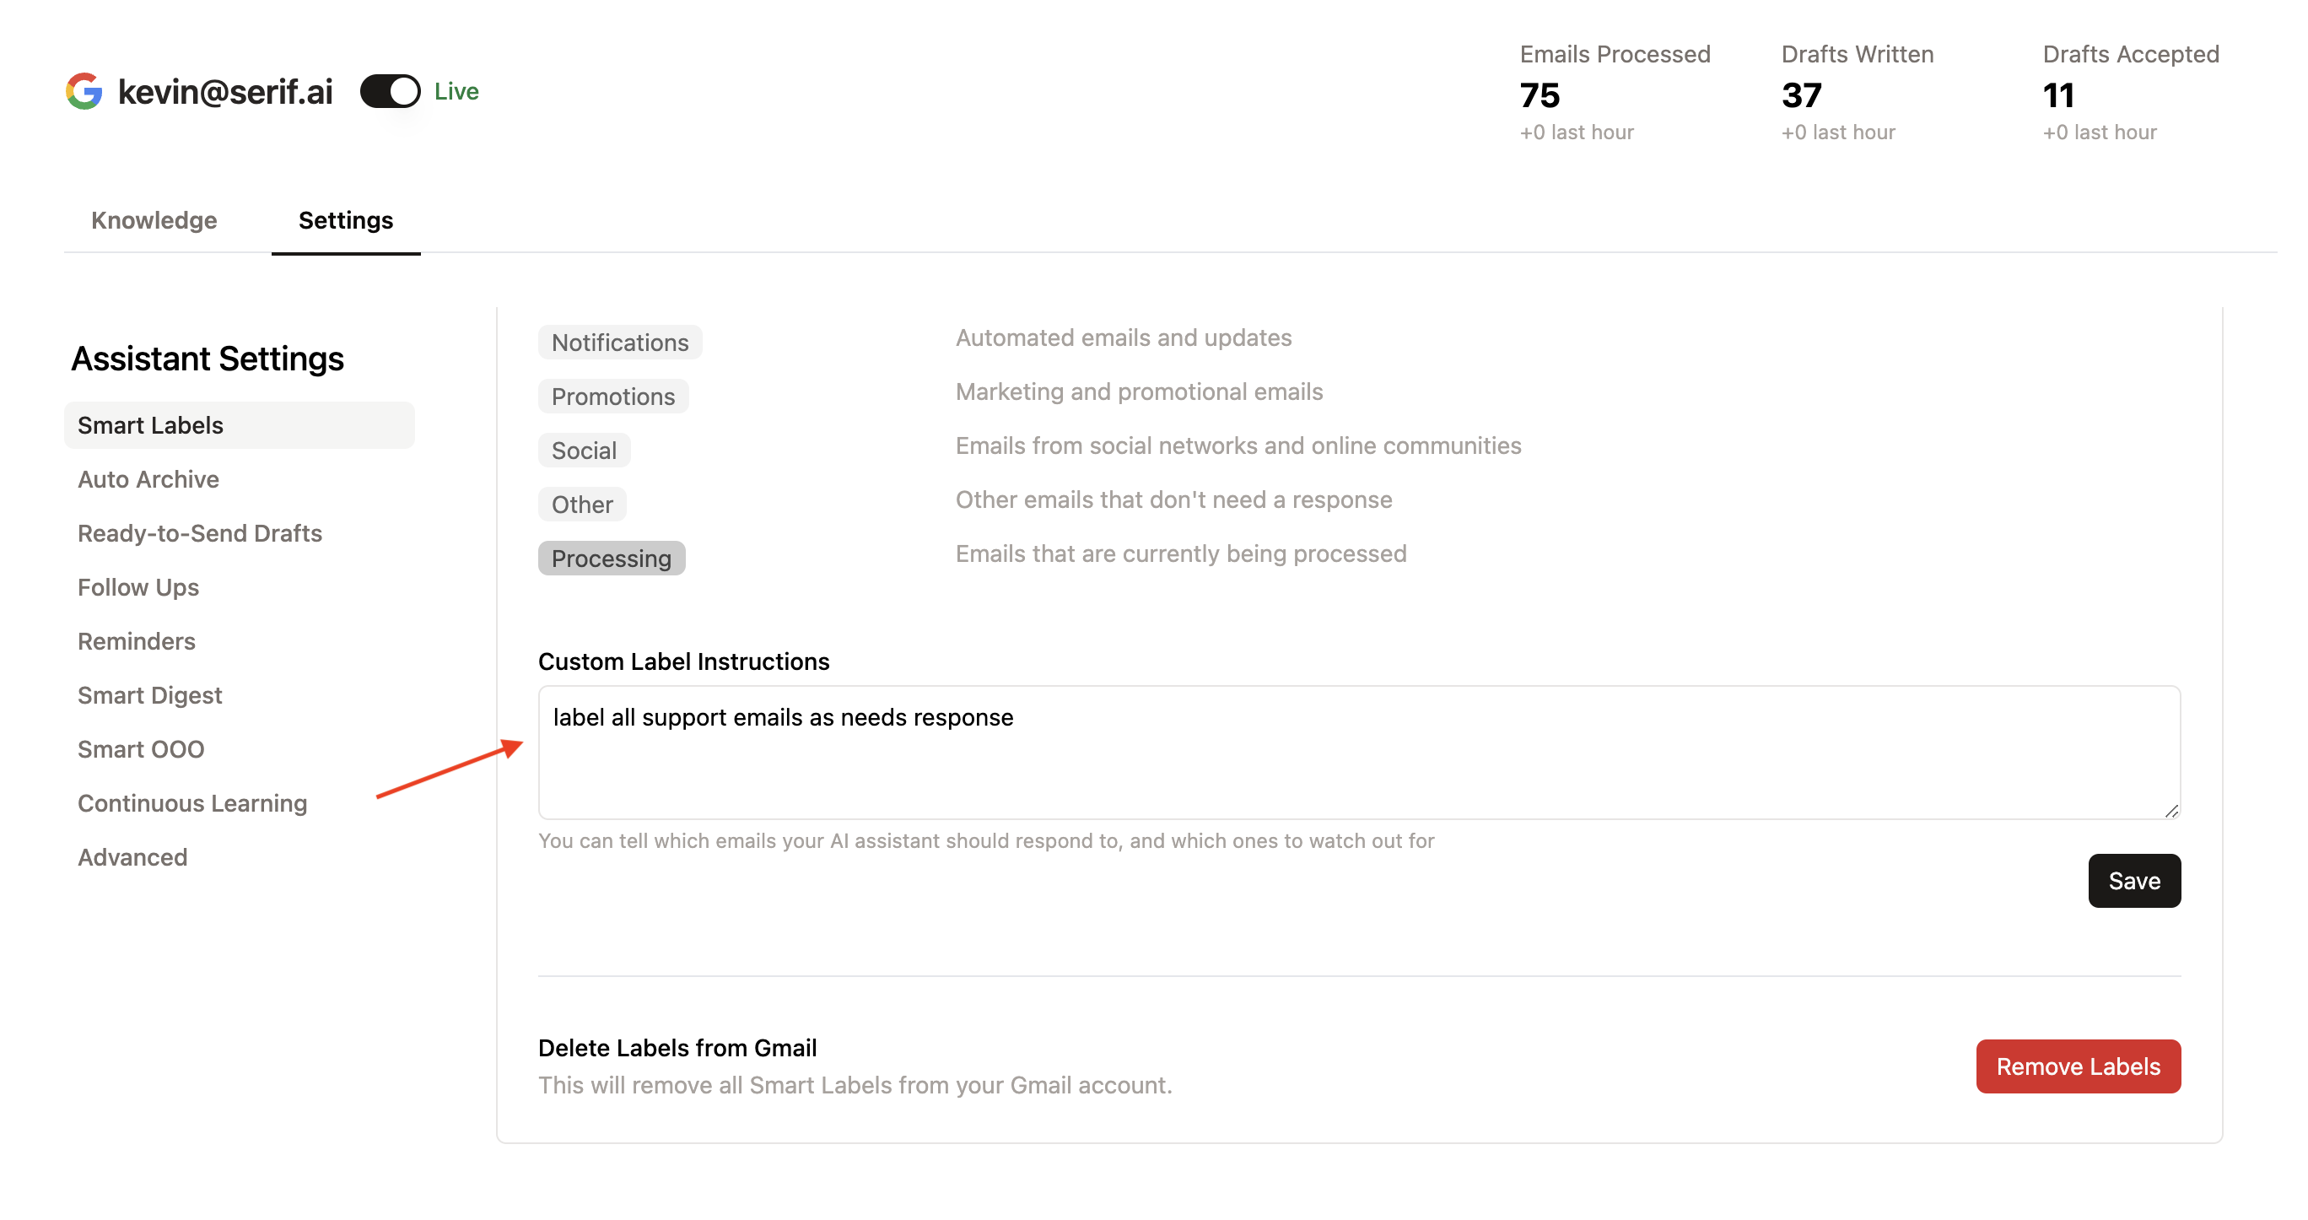Click the Google account logo icon
The height and width of the screenshot is (1220, 2308).
[84, 91]
